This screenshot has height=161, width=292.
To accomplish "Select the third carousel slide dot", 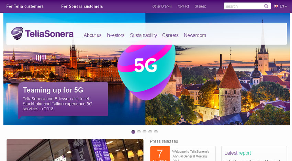I will [x=145, y=132].
